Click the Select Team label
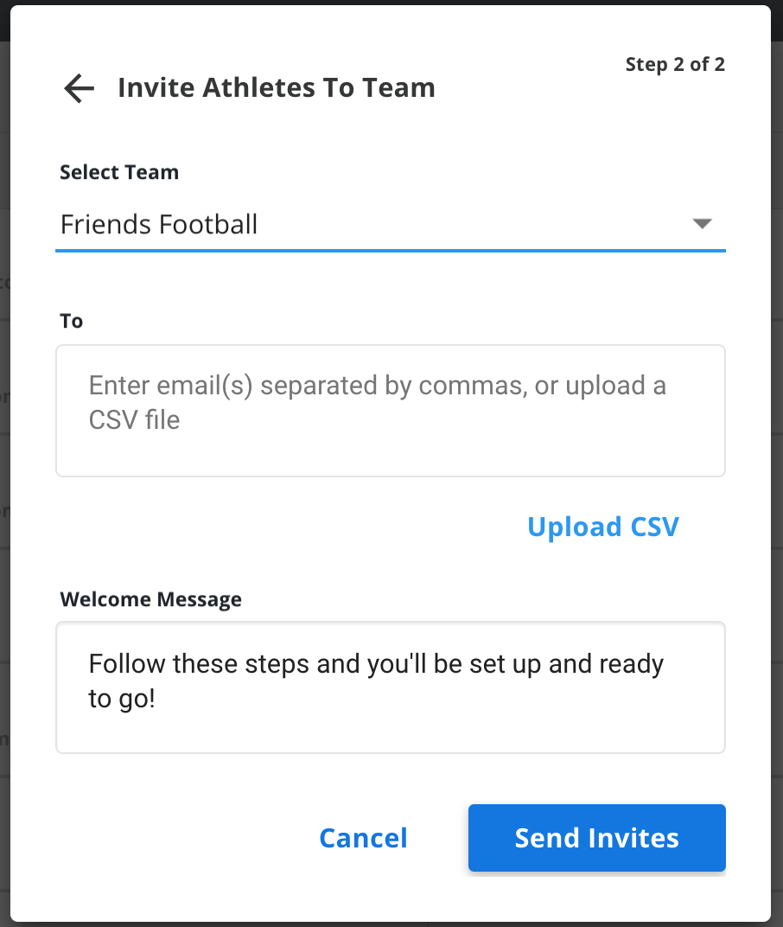This screenshot has width=783, height=927. (x=119, y=172)
